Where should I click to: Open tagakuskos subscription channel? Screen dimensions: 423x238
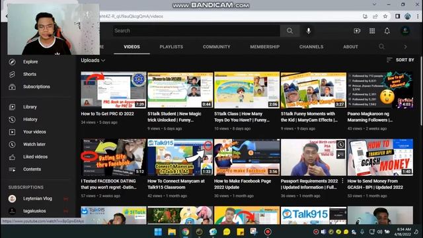coord(34,211)
